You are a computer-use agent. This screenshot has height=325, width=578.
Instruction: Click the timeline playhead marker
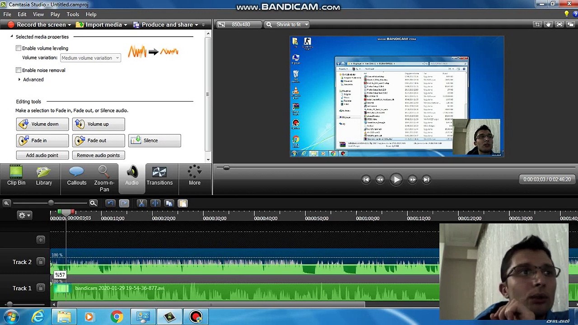click(66, 212)
